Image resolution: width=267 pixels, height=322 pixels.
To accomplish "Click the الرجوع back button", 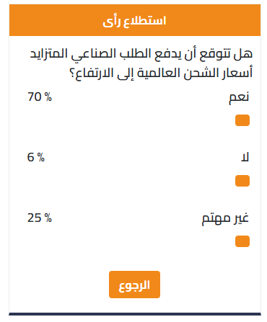I will point(134,285).
